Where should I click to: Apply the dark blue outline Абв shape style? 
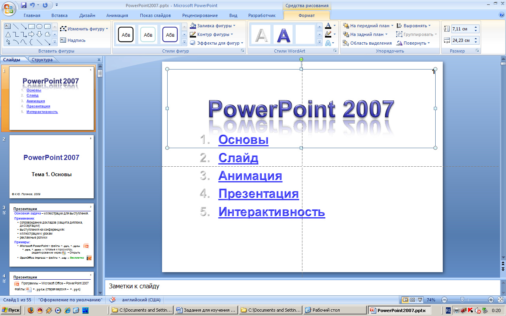170,35
